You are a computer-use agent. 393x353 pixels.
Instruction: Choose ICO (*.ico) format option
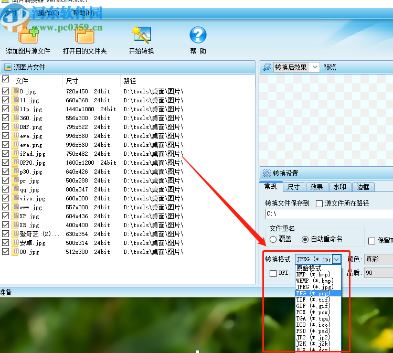pos(318,325)
